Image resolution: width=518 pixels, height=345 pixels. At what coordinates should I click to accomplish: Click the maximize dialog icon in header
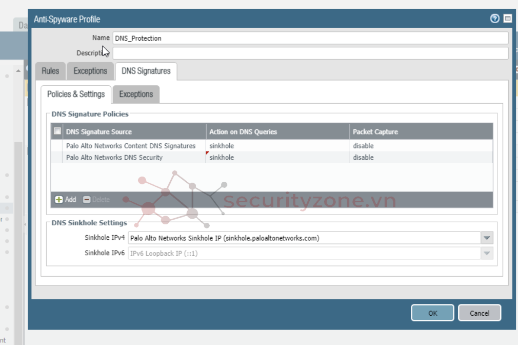tap(508, 18)
